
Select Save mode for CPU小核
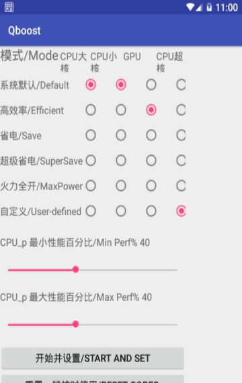[x=121, y=135]
